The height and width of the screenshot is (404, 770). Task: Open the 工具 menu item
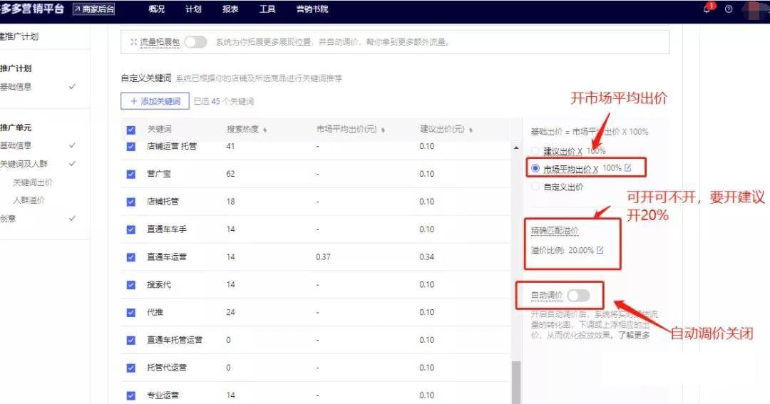click(x=267, y=9)
